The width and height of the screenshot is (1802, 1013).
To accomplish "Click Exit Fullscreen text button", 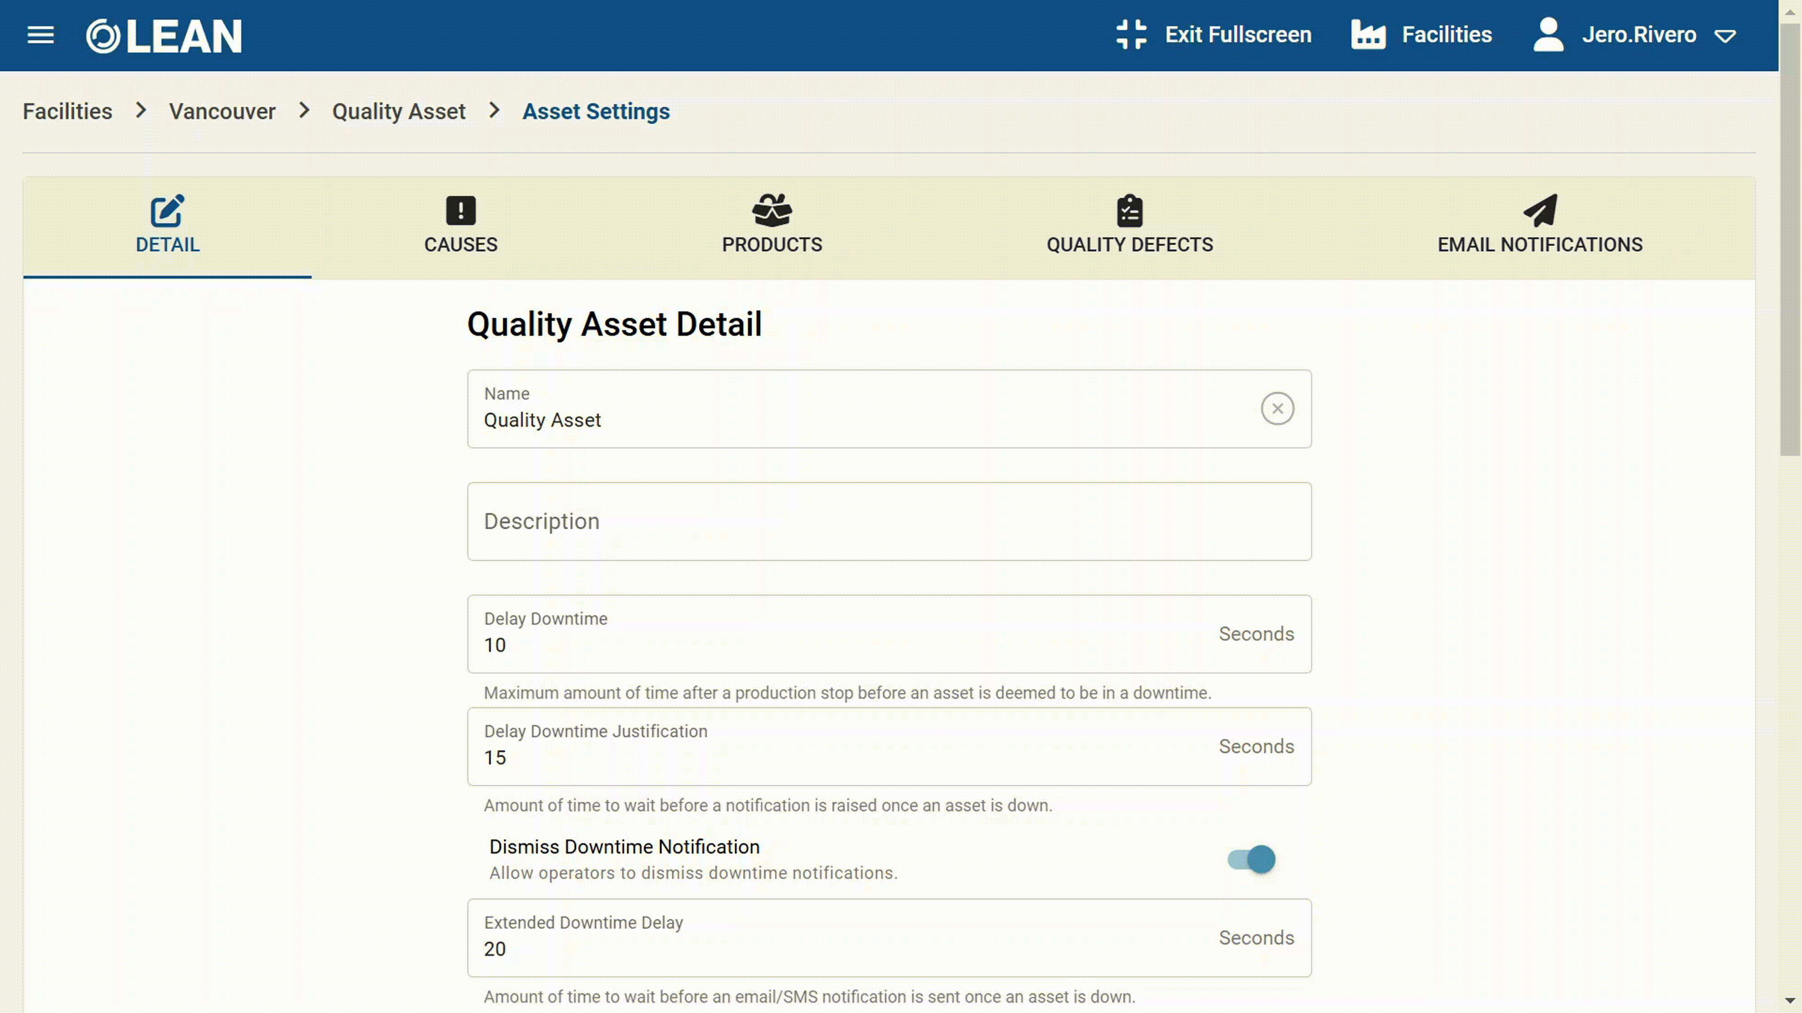I will pos(1238,34).
